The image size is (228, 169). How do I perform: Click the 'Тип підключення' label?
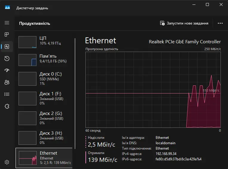(137, 148)
